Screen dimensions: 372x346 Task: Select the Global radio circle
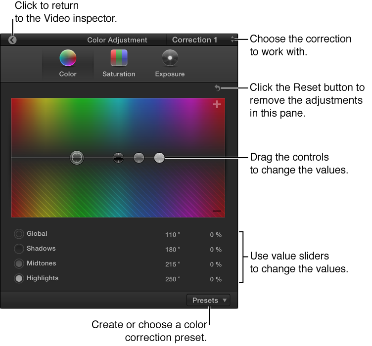point(19,234)
